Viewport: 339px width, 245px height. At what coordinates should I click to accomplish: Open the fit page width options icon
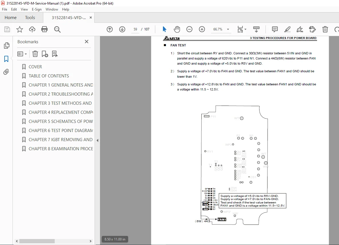[x=240, y=29]
